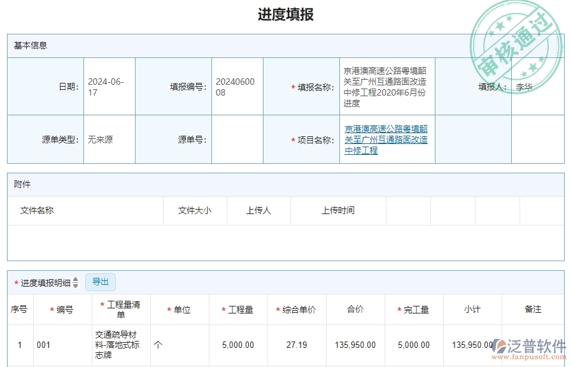Click the empty 源单号 field
Screen dimensions: 573x367
[x=237, y=139]
